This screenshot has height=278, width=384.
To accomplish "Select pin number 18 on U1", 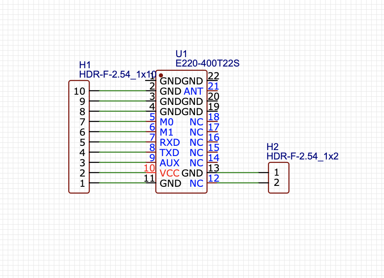I will (x=214, y=117).
